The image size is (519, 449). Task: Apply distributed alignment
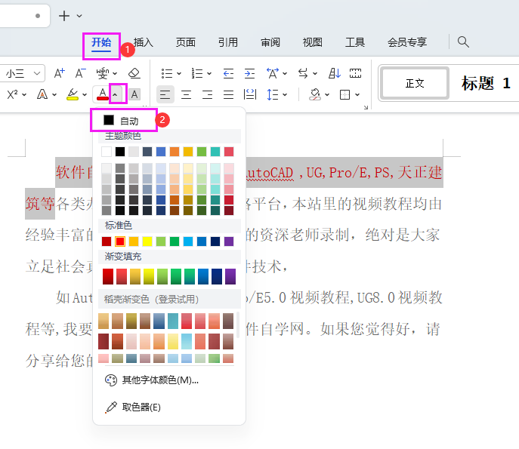click(x=249, y=94)
